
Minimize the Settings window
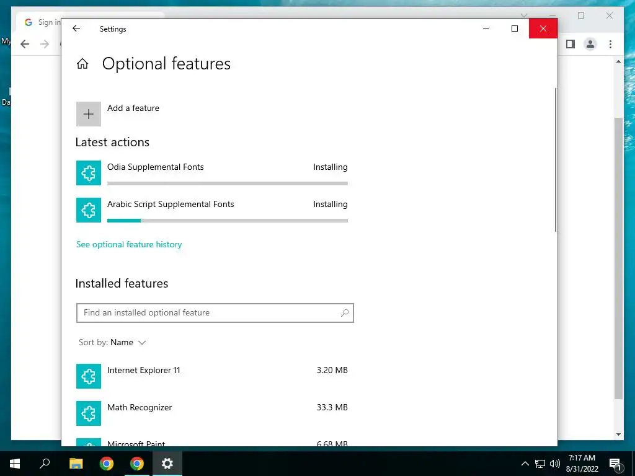(x=486, y=29)
